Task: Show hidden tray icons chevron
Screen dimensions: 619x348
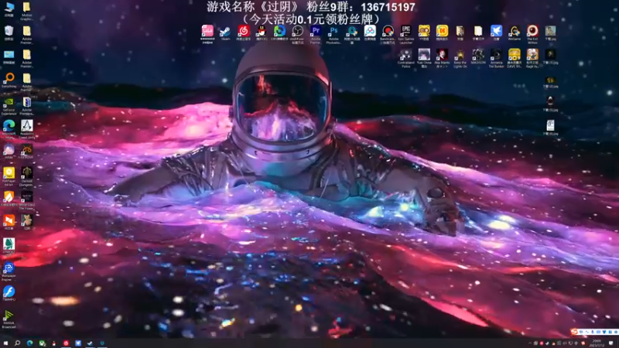Action: (x=530, y=343)
